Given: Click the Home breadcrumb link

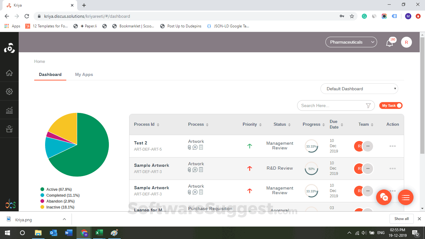Looking at the screenshot, I should (x=40, y=61).
